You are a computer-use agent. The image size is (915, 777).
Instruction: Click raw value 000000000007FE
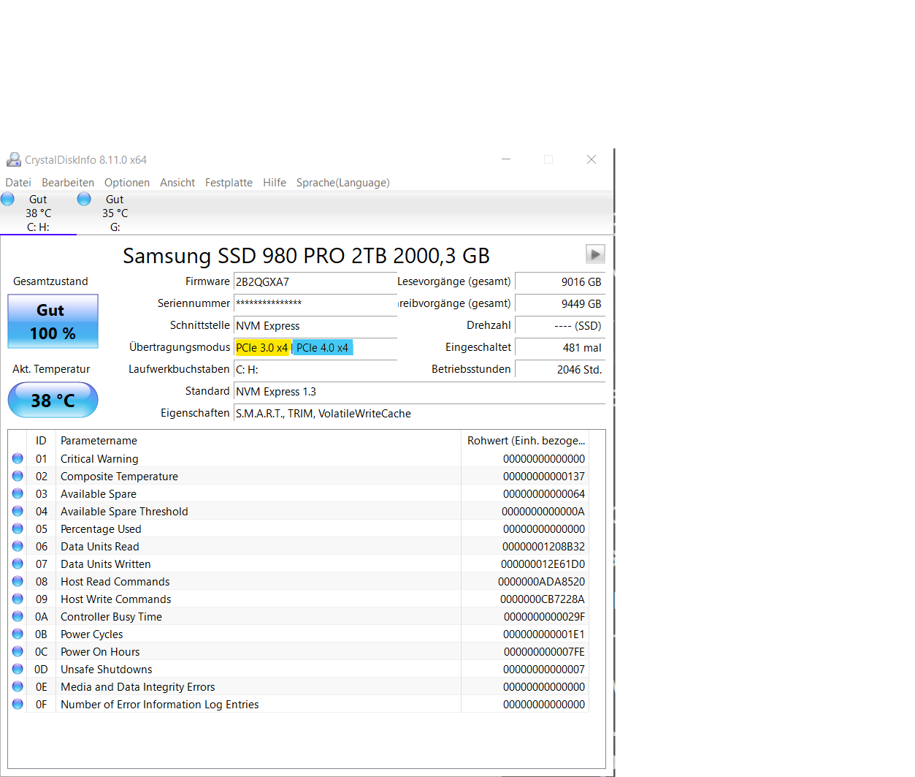(x=544, y=652)
